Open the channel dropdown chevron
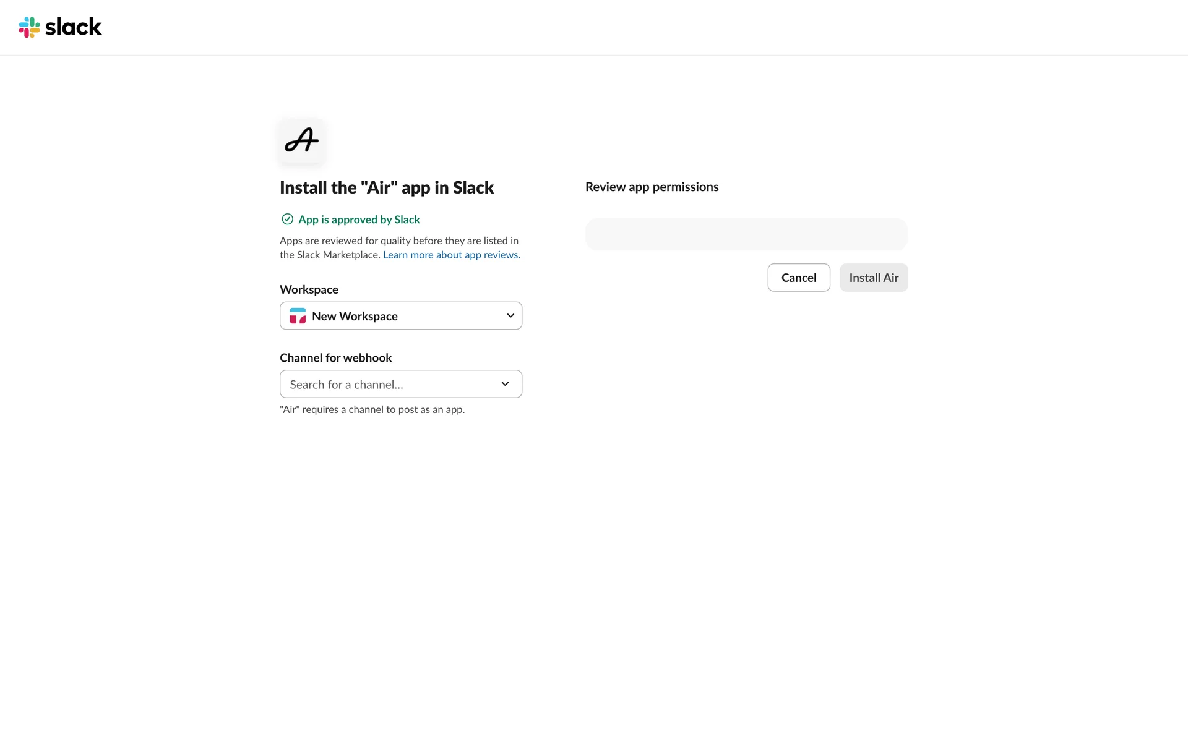This screenshot has height=742, width=1188. click(505, 384)
